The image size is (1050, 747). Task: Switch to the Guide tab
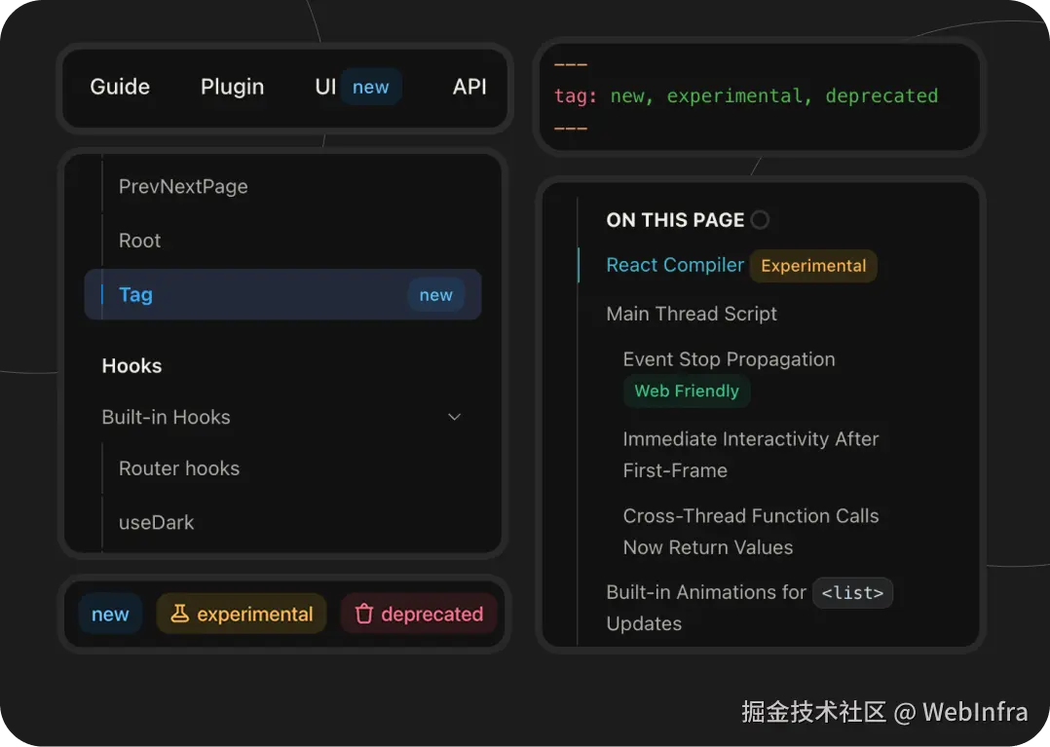[119, 87]
